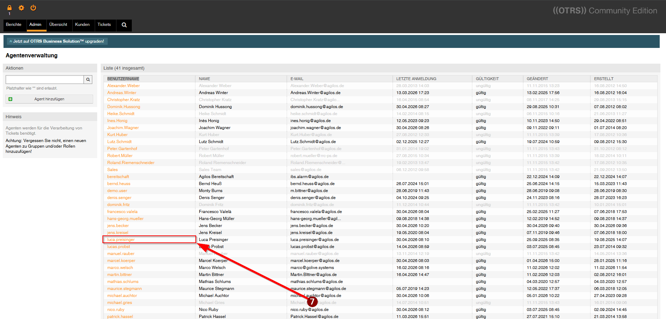Click the green plus icon for adding agent

pos(10,99)
